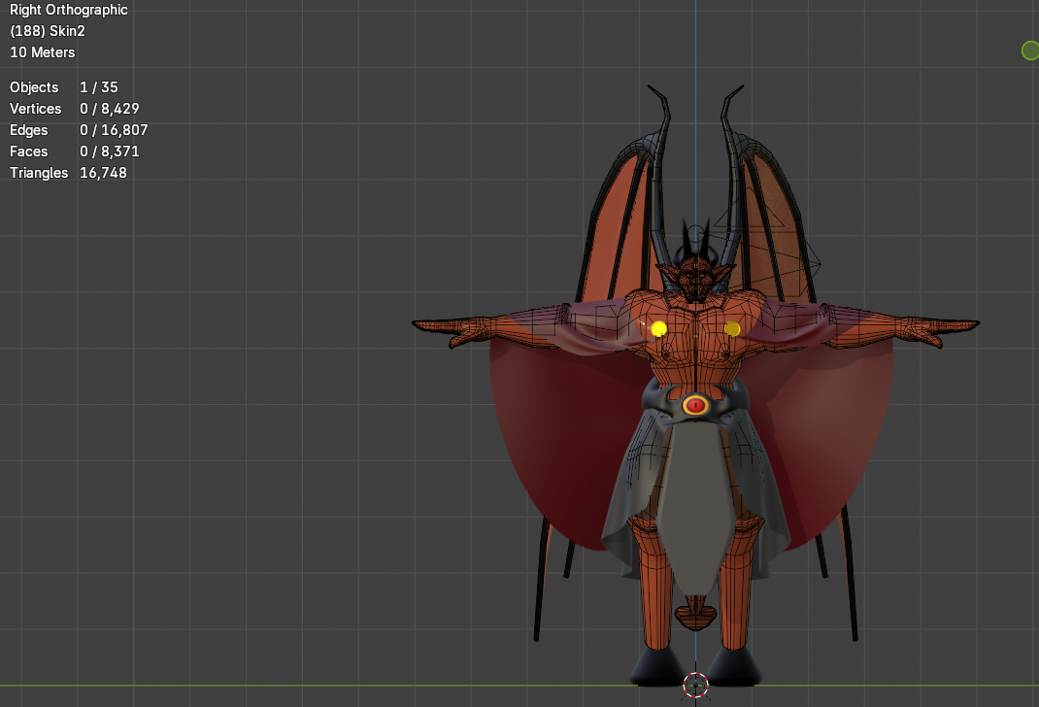Select the red eye belt buckle
Viewport: 1039px width, 707px height.
tap(695, 404)
